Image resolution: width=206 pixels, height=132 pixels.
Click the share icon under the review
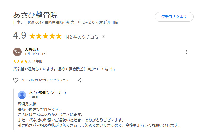coord(79,80)
